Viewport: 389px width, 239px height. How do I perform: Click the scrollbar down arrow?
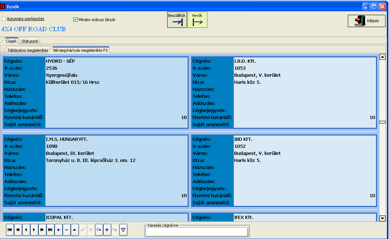pos(383,219)
